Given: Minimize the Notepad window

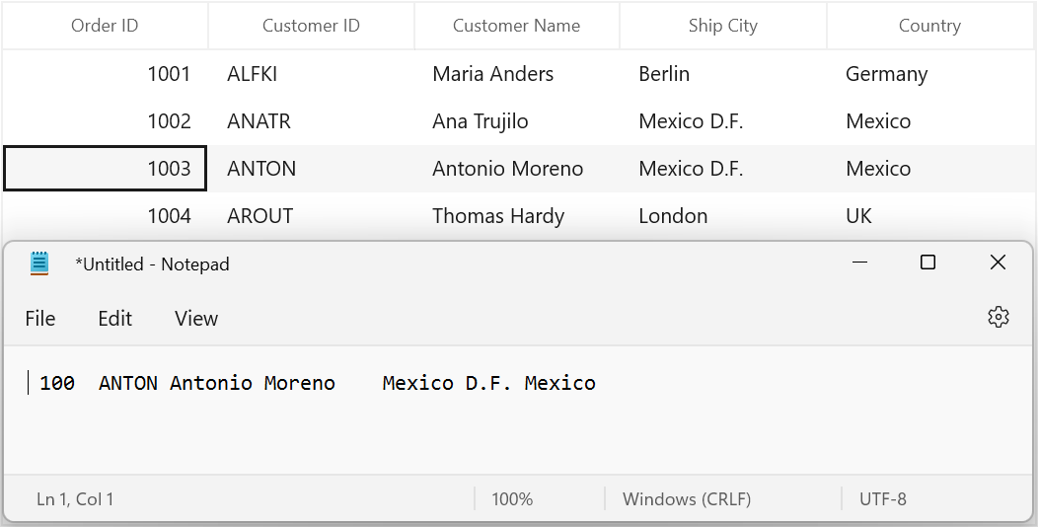Looking at the screenshot, I should 860,263.
